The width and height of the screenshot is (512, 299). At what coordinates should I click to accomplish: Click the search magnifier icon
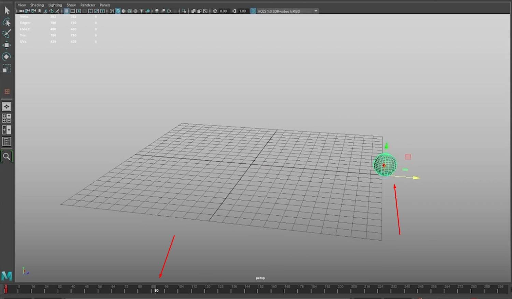tap(6, 157)
